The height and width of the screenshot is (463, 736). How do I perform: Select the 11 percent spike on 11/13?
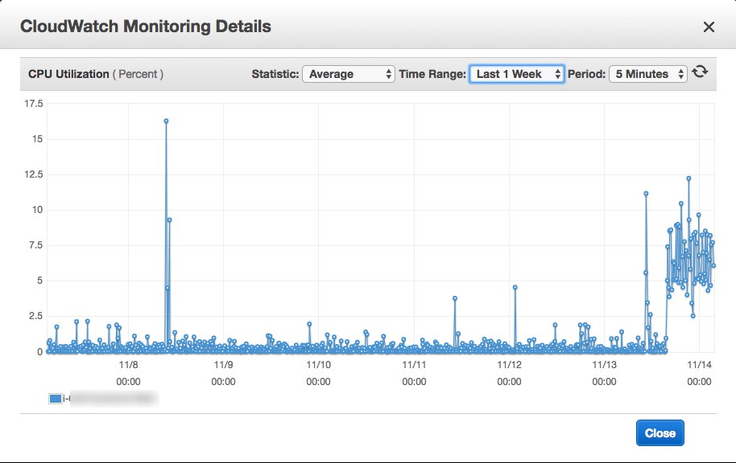[x=646, y=194]
